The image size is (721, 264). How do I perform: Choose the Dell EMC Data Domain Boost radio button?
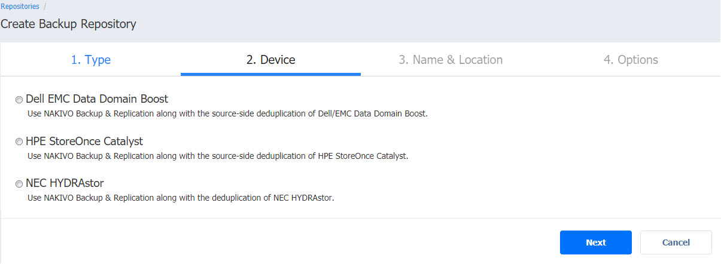point(20,100)
